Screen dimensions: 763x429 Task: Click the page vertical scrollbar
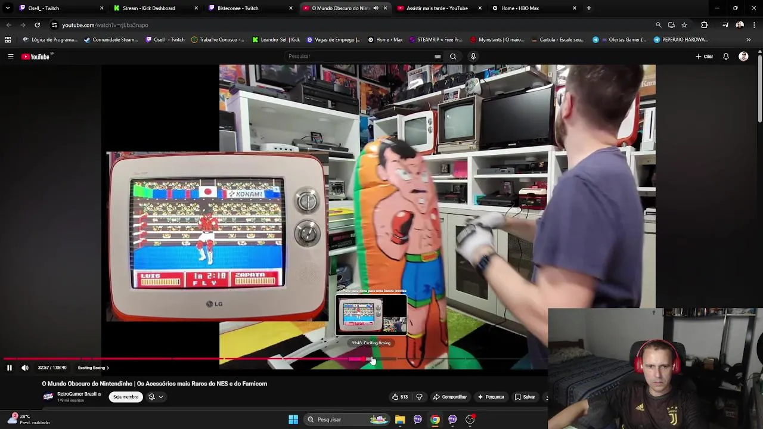(x=759, y=89)
